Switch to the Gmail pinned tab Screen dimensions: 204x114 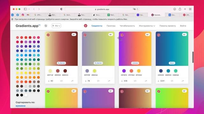coord(28,15)
